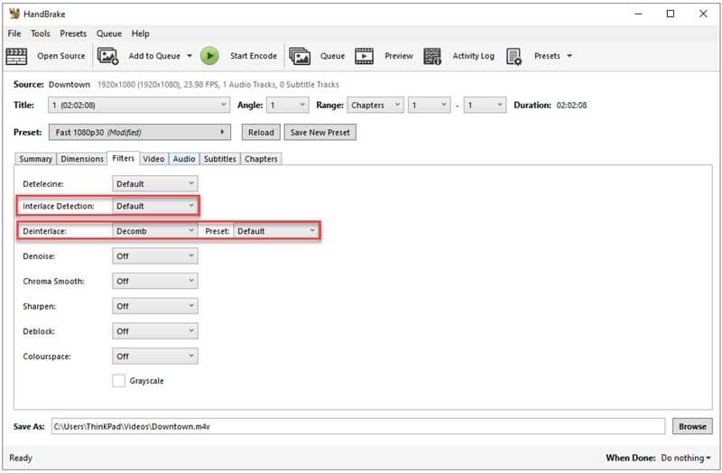Image resolution: width=722 pixels, height=473 pixels.
Task: Switch to the Dimensions tab
Action: pos(82,159)
